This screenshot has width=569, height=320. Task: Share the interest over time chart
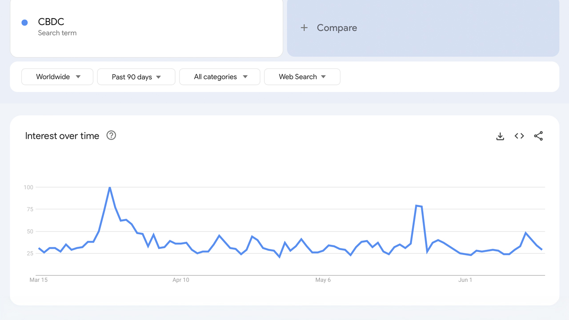538,136
